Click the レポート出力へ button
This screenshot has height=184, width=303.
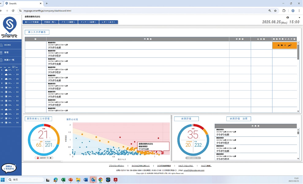click(x=108, y=22)
